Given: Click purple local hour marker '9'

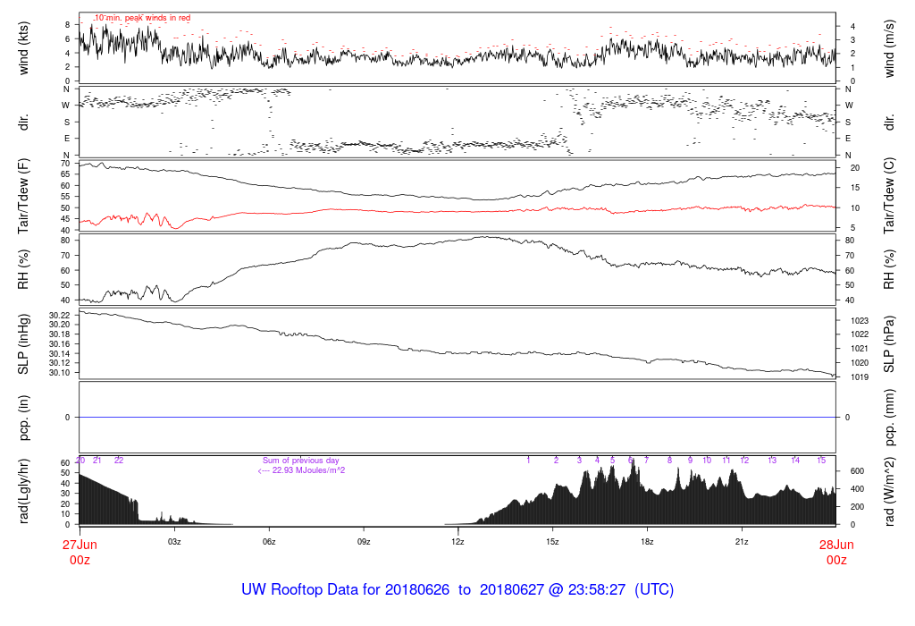Looking at the screenshot, I should pyautogui.click(x=691, y=461).
